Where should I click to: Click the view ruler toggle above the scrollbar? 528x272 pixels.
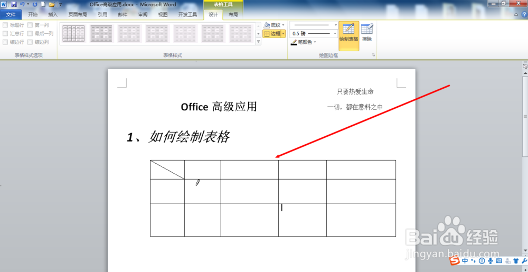click(525, 67)
